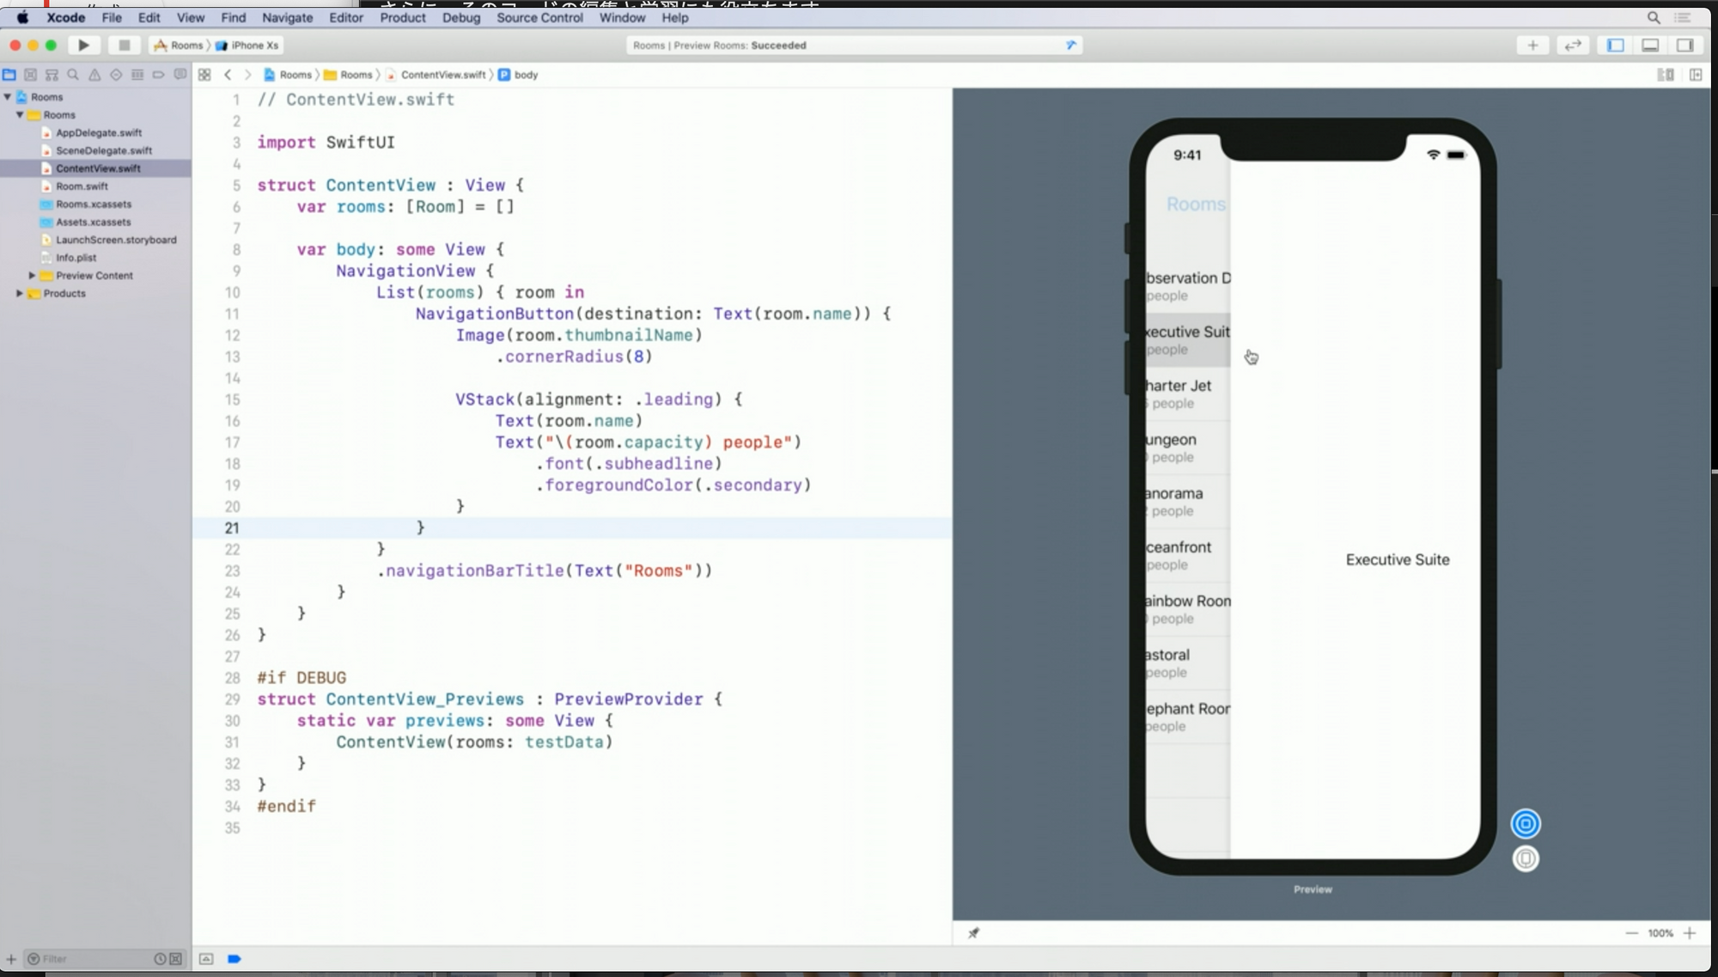This screenshot has width=1718, height=977.
Task: Click the Preview on Device icon
Action: (x=1526, y=858)
